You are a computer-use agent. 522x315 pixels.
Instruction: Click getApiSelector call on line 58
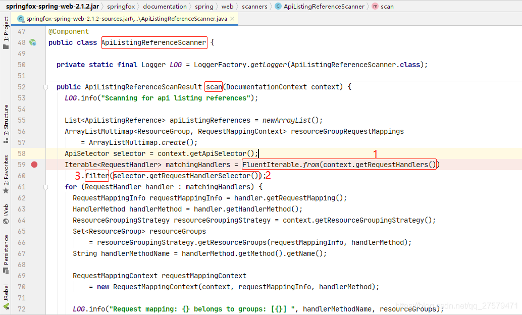click(x=218, y=153)
